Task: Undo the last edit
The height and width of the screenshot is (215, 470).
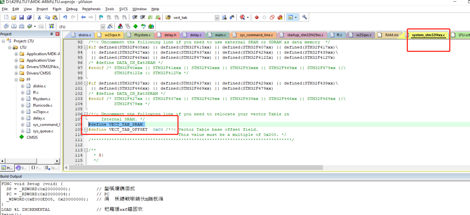Action: click(65, 17)
